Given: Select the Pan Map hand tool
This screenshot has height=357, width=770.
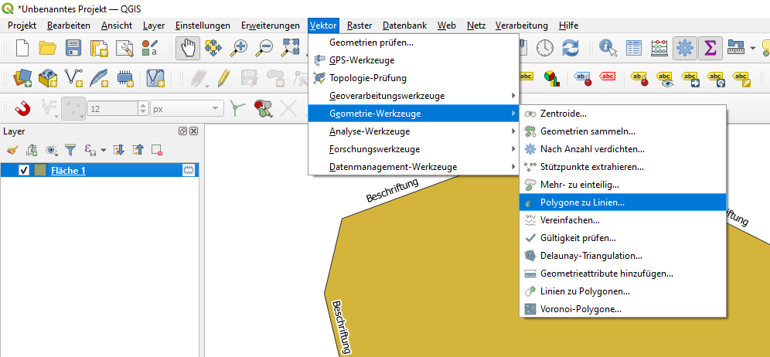Looking at the screenshot, I should point(189,48).
